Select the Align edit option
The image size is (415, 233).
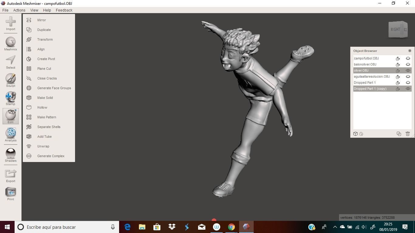coord(41,49)
